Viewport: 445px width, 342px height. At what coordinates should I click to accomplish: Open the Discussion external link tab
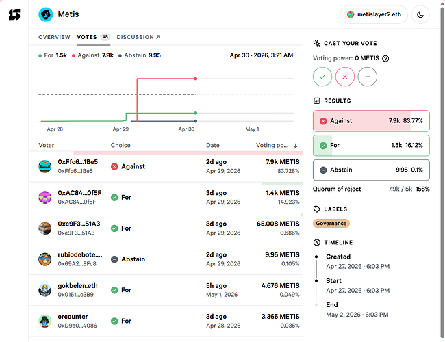pyautogui.click(x=138, y=37)
